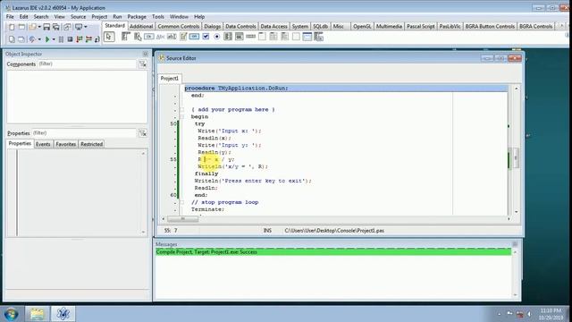
Task: Open the Search menu
Action: 41,17
